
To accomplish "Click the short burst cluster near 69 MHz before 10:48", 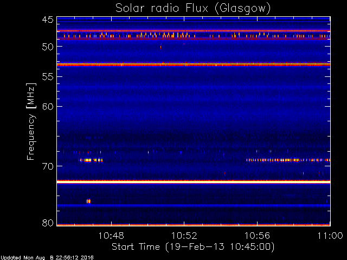I will pyautogui.click(x=91, y=160).
